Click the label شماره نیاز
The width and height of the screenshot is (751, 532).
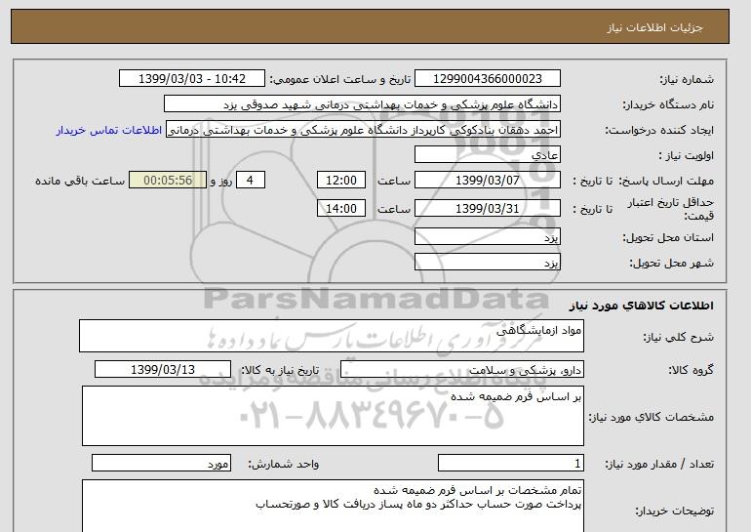click(x=687, y=80)
